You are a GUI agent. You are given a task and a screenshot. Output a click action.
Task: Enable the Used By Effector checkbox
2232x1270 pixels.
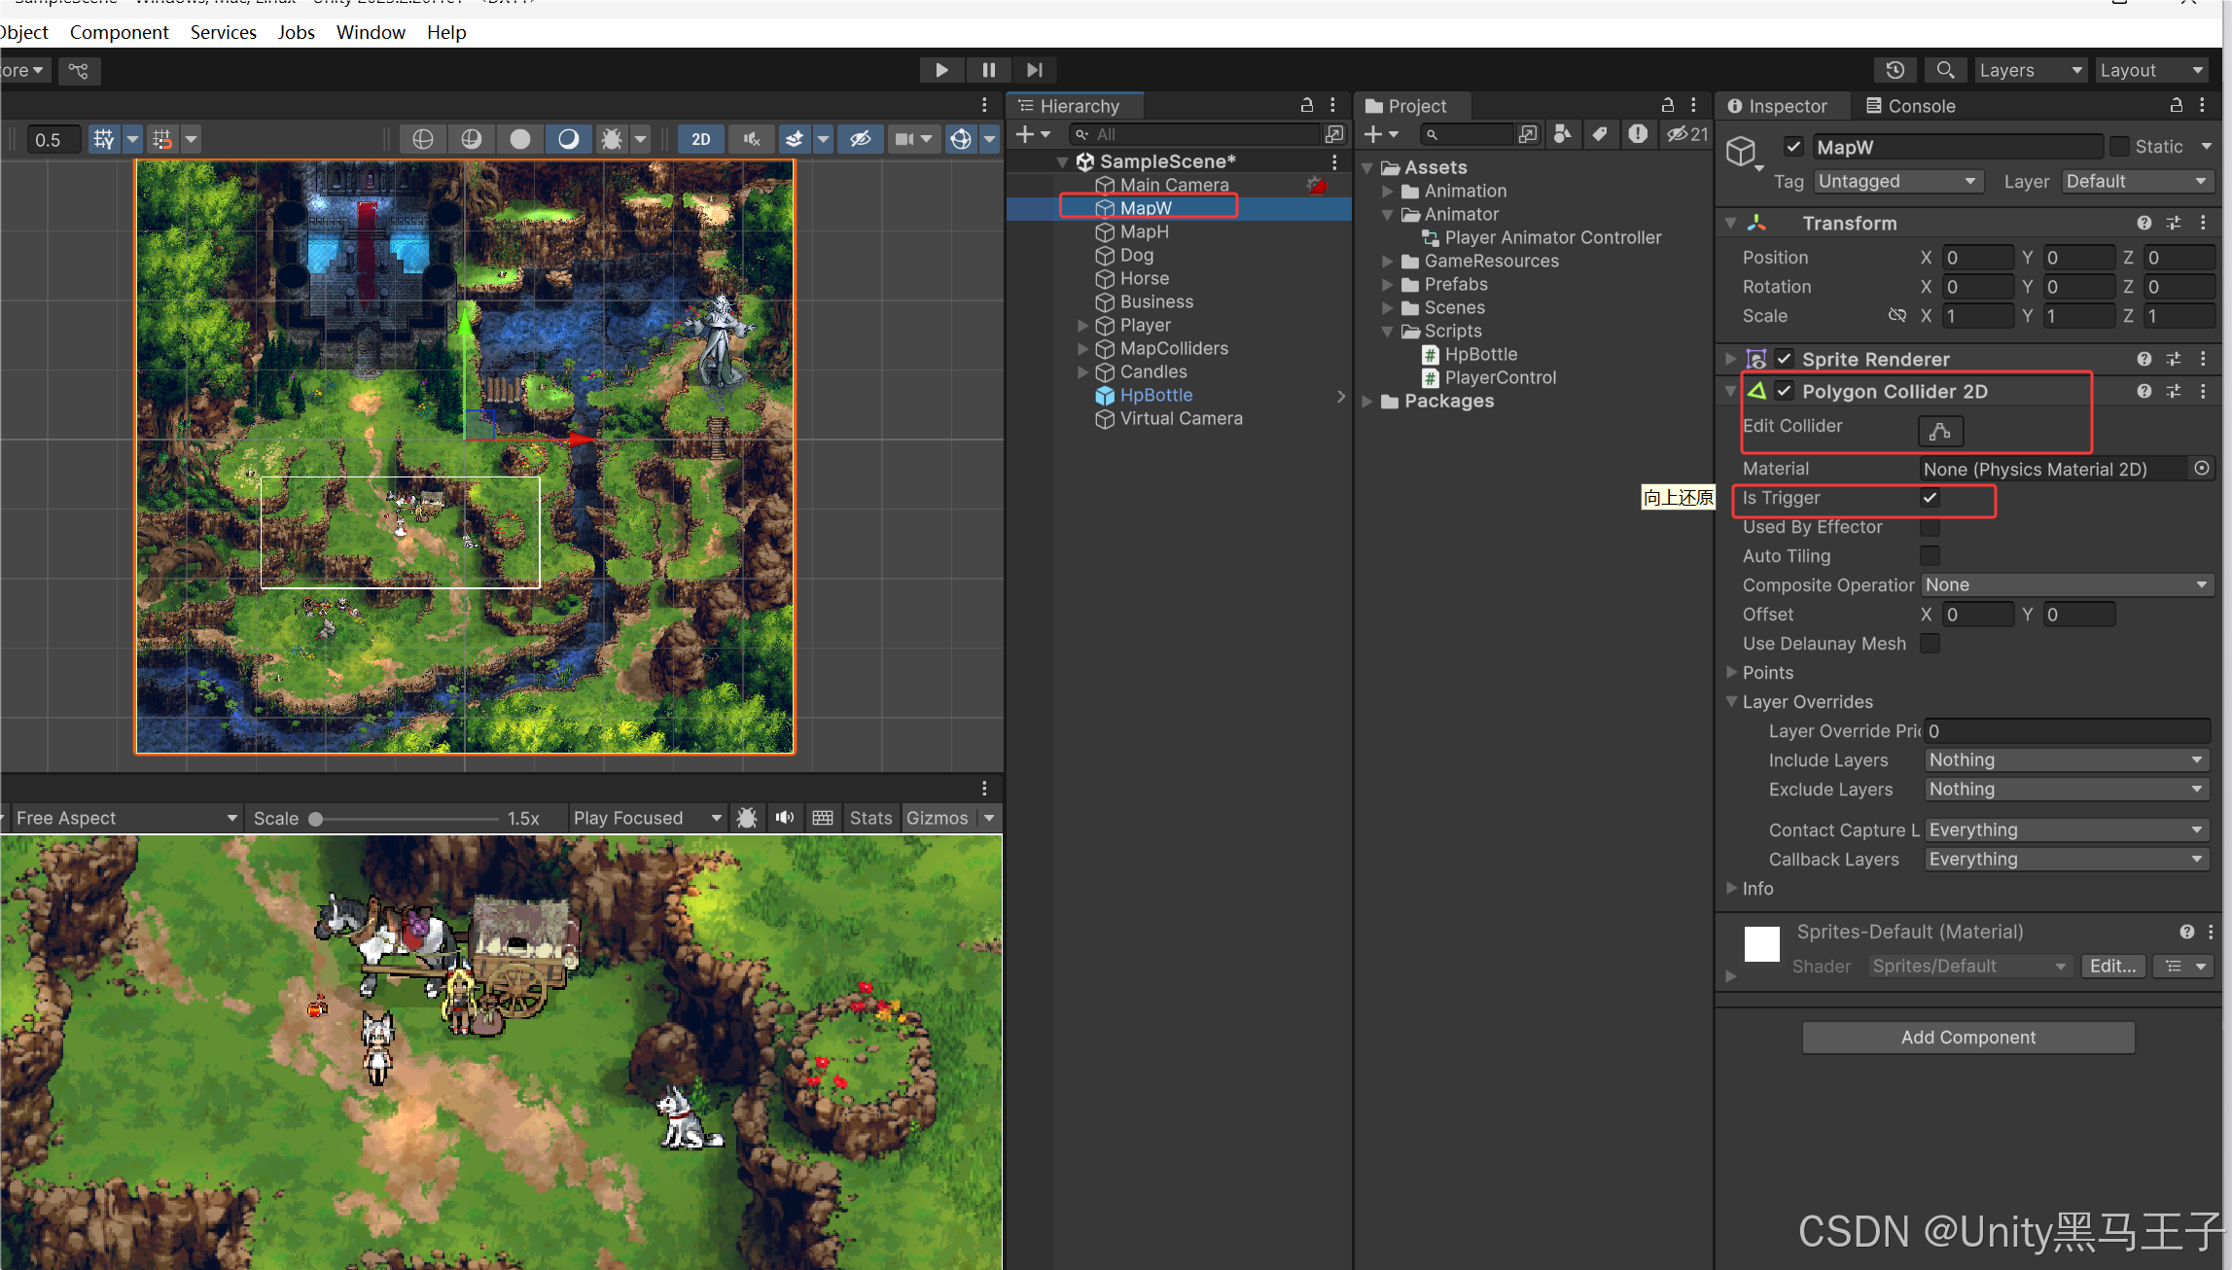pyautogui.click(x=1930, y=527)
